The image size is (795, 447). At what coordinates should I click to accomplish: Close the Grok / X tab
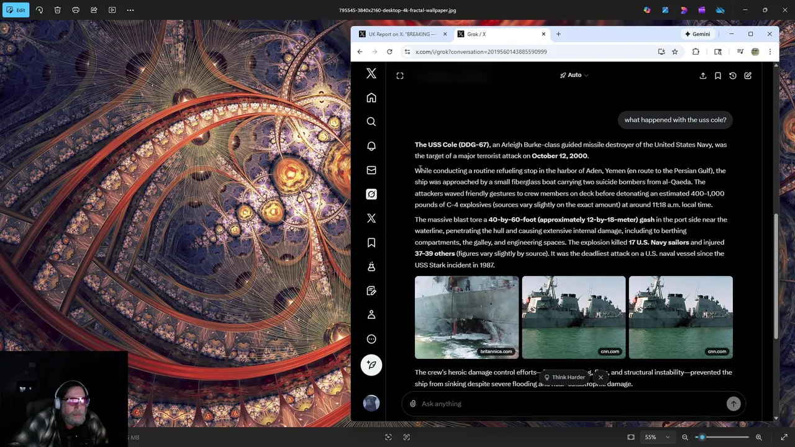tap(543, 34)
